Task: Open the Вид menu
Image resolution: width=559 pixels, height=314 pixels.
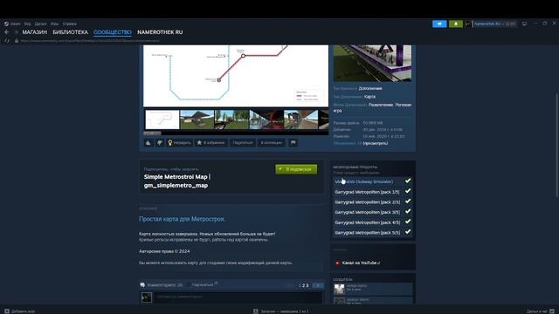Action: click(x=27, y=24)
